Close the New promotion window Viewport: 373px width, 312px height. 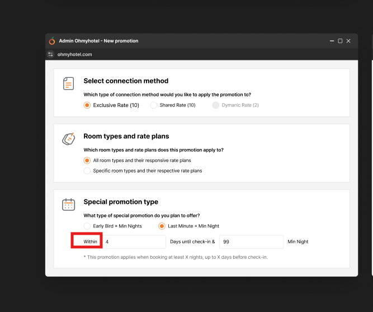click(x=348, y=41)
